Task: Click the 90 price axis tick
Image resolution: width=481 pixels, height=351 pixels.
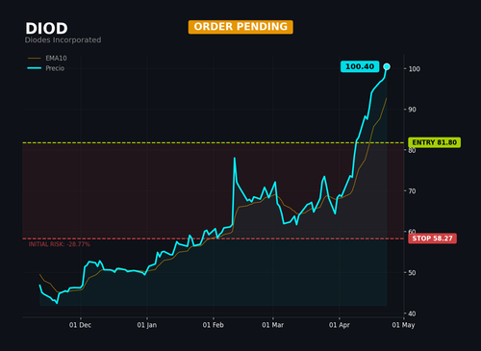Action: click(x=412, y=110)
